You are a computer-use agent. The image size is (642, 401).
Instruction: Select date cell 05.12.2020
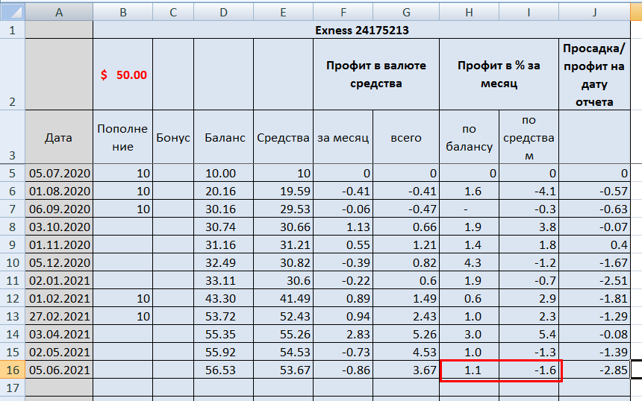point(59,262)
